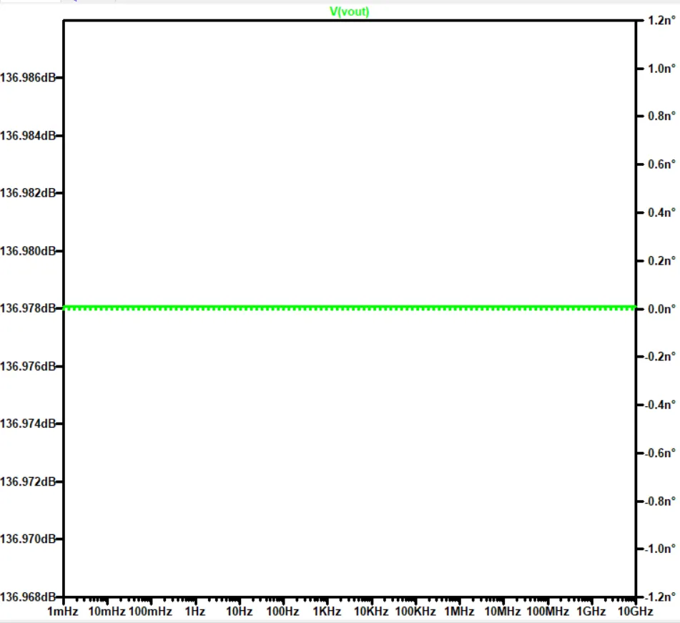Screen dimensions: 680x623
Task: Click the -0.8n° phase axis label
Action: 660,501
